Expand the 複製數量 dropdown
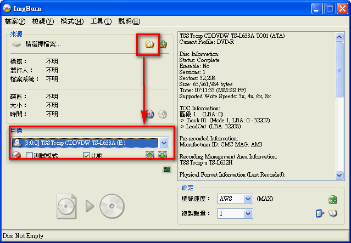Image resolution: width=351 pixels, height=243 pixels. [x=248, y=214]
